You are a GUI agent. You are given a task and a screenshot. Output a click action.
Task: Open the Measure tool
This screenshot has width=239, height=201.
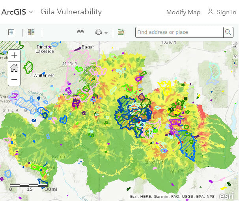coord(121,32)
